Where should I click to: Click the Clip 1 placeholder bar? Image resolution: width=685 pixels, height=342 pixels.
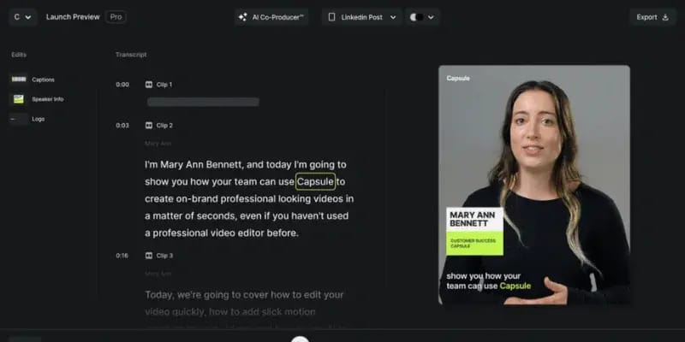pyautogui.click(x=203, y=102)
